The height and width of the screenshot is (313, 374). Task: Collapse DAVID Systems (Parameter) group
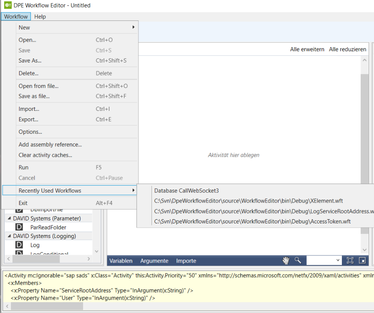click(9, 218)
